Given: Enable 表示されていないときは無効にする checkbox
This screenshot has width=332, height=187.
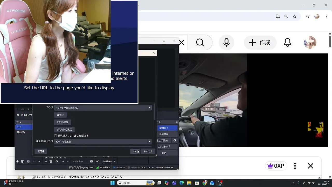Looking at the screenshot, I should tap(56, 136).
